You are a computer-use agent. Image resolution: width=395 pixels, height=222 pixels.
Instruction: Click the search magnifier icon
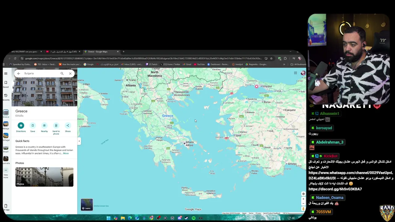(62, 73)
